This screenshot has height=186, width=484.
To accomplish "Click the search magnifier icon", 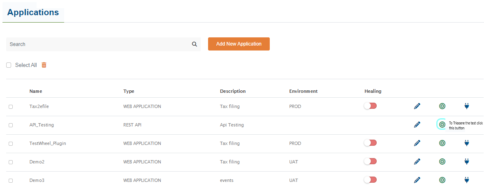I will tap(195, 44).
